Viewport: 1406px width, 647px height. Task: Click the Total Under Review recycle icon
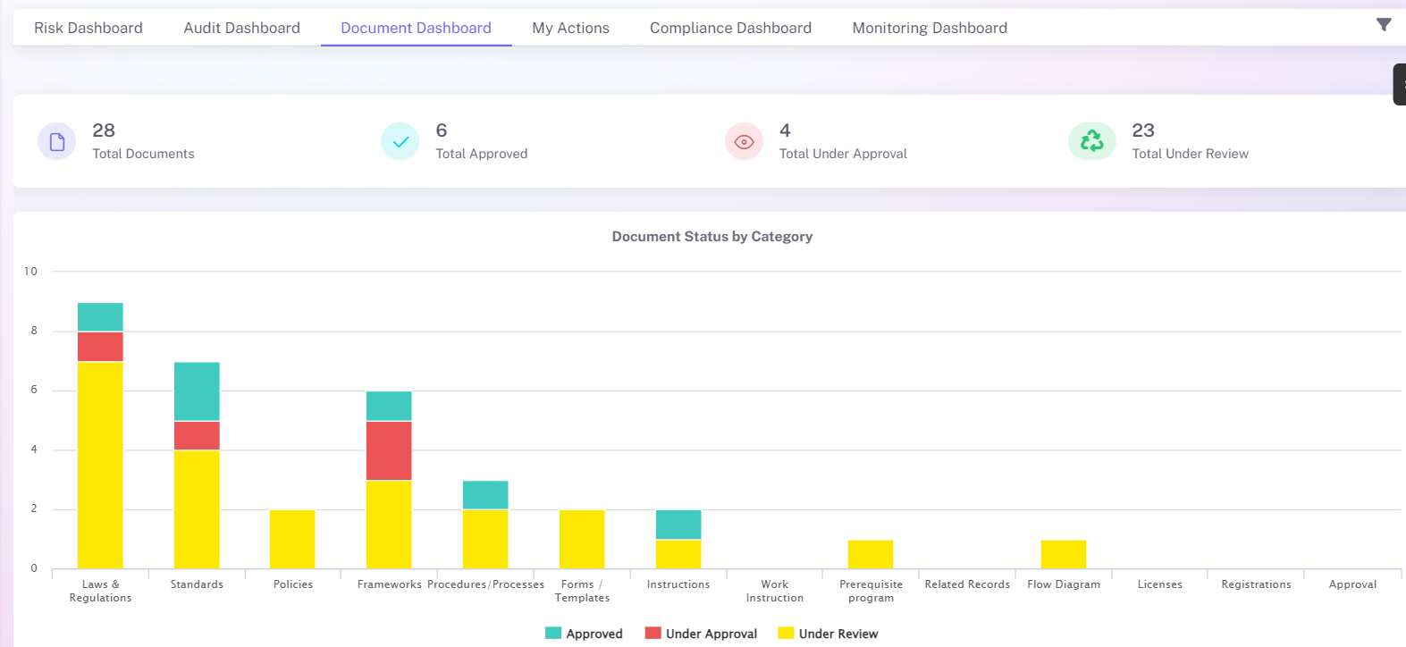click(1091, 142)
